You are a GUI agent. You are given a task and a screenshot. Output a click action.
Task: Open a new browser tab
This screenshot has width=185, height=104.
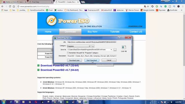tap(83, 2)
